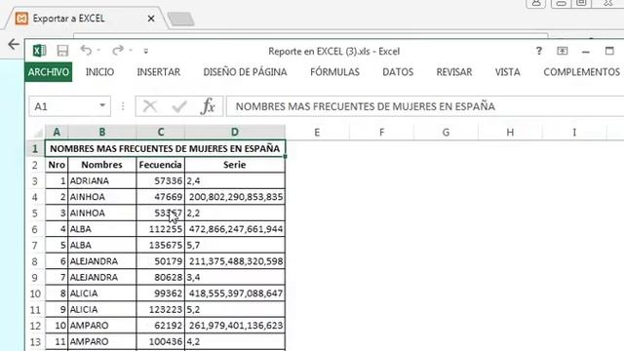Screen dimensions: 624x351
Task: Select all cells with corner triangle
Action: coord(38,133)
